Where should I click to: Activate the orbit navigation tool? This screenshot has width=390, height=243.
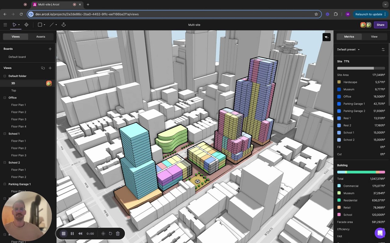click(x=27, y=25)
